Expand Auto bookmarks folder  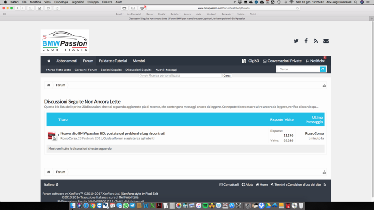(200, 14)
